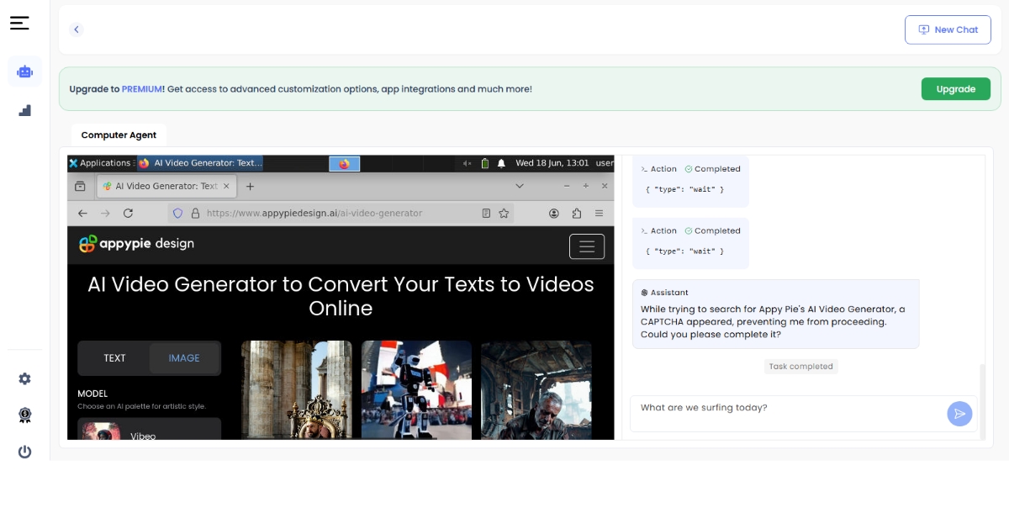Click the power logout sidebar icon
1009x513 pixels.
[24, 452]
